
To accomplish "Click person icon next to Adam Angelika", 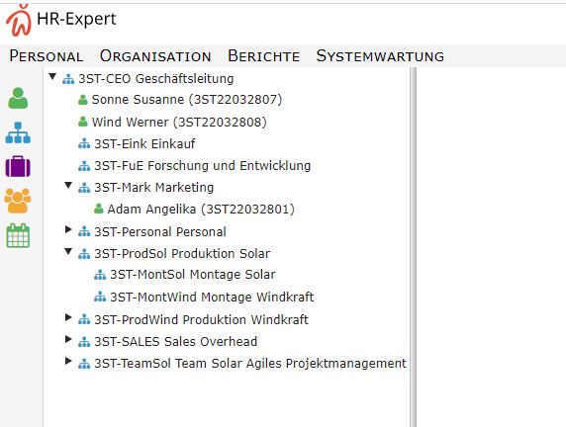I will coord(99,209).
